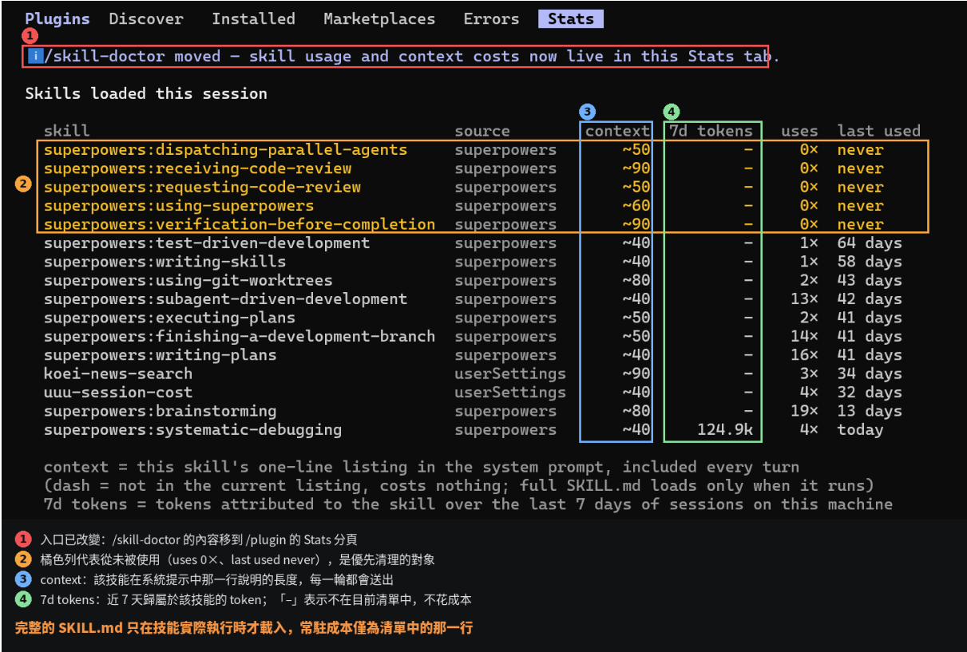Click the "7d tokens" column header
Viewport: 967px width, 652px height.
click(x=711, y=131)
